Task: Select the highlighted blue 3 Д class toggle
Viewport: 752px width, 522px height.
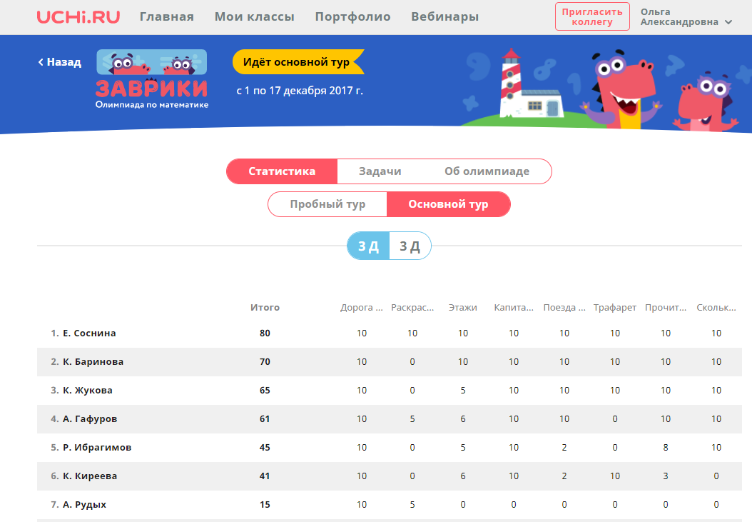Action: 368,246
